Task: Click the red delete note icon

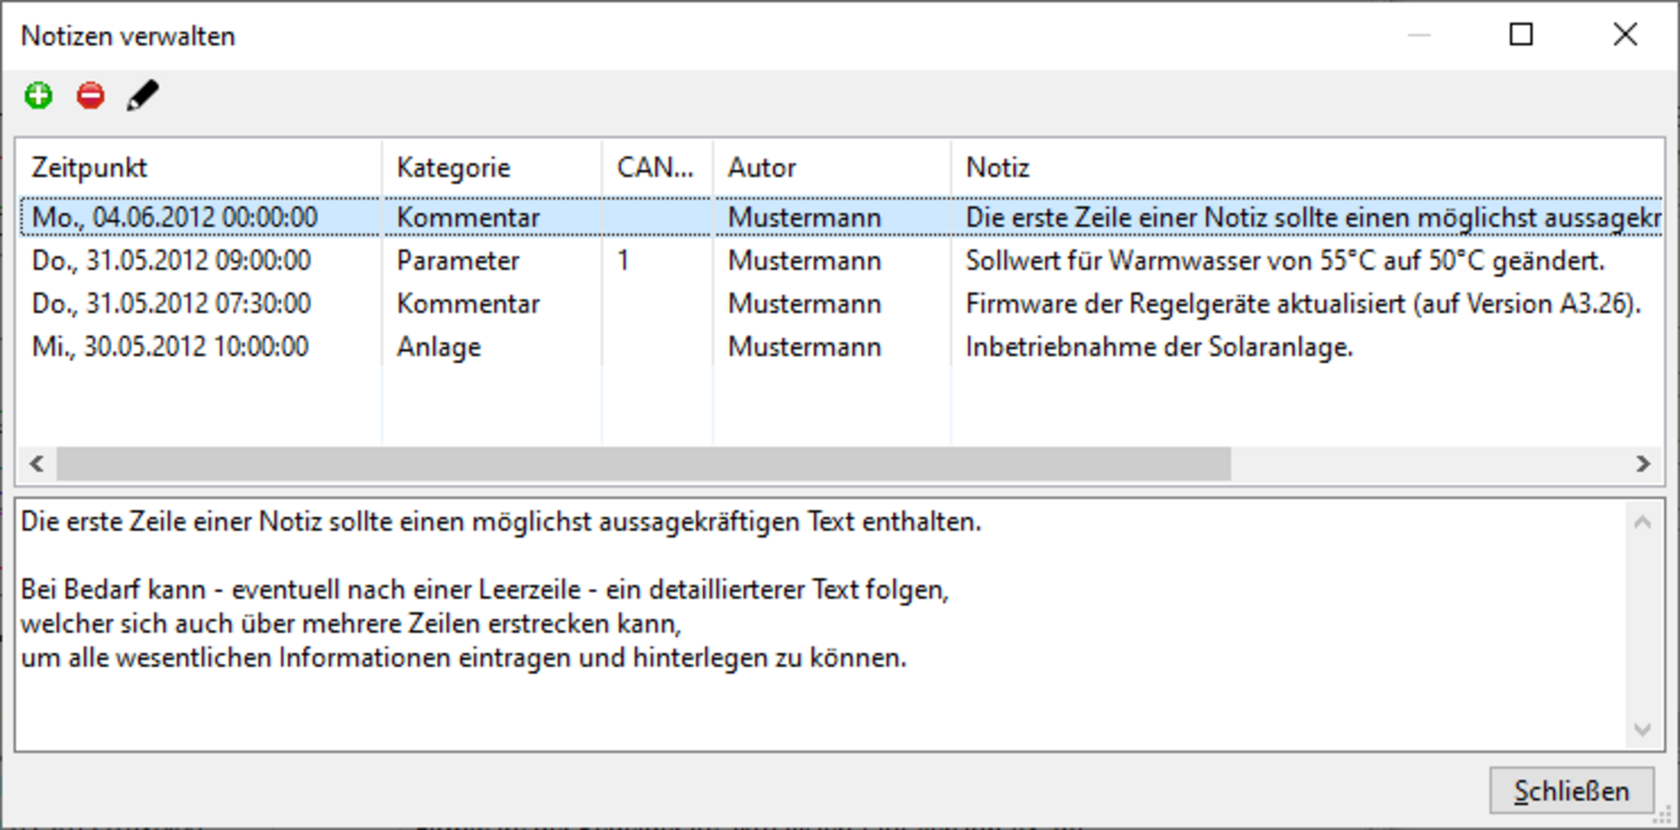Action: [90, 95]
